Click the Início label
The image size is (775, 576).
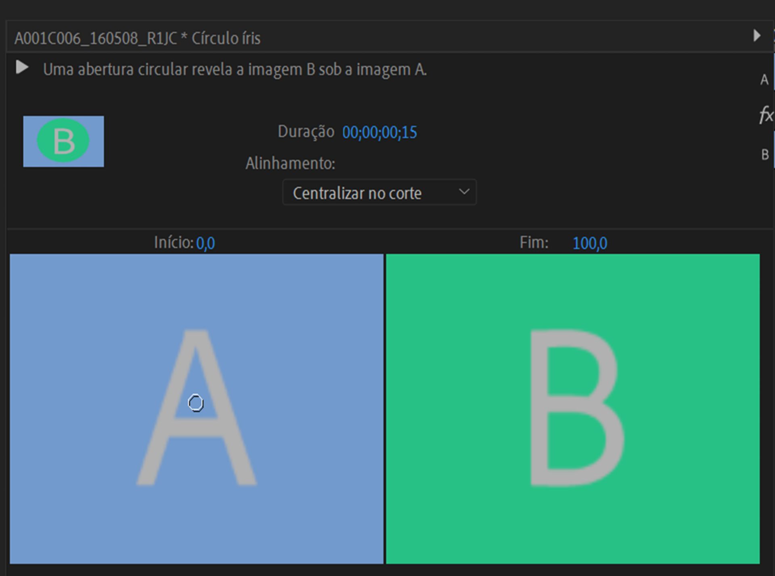click(174, 243)
